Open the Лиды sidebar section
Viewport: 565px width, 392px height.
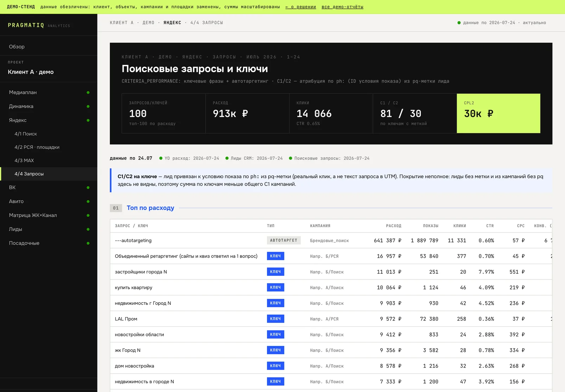pyautogui.click(x=49, y=229)
